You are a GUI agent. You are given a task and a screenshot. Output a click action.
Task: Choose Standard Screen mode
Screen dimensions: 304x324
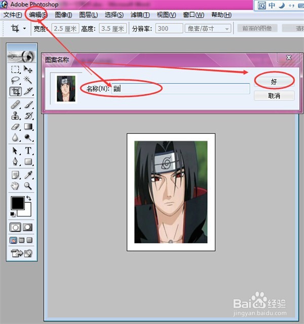click(x=13, y=240)
